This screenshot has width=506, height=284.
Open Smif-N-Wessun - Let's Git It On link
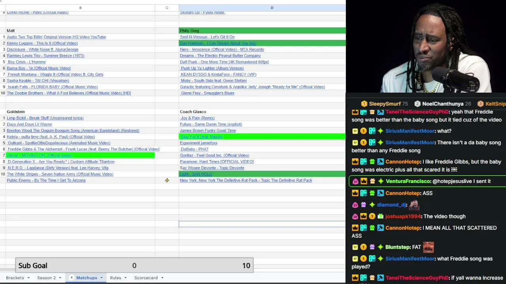tap(207, 37)
